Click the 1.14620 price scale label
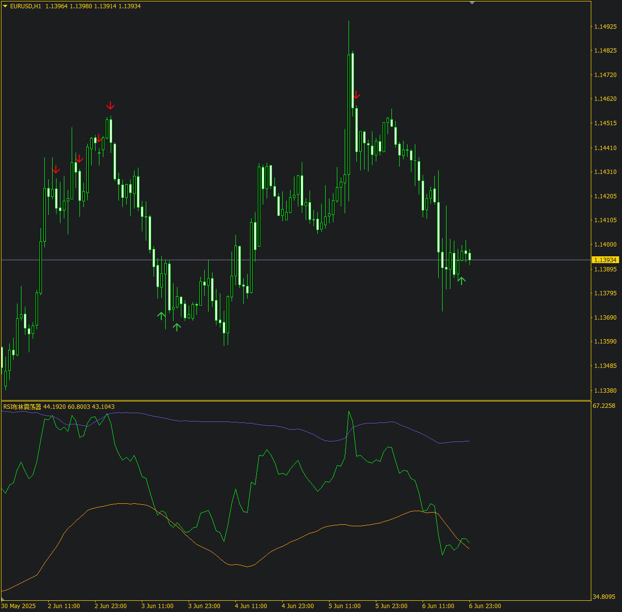 (605, 99)
